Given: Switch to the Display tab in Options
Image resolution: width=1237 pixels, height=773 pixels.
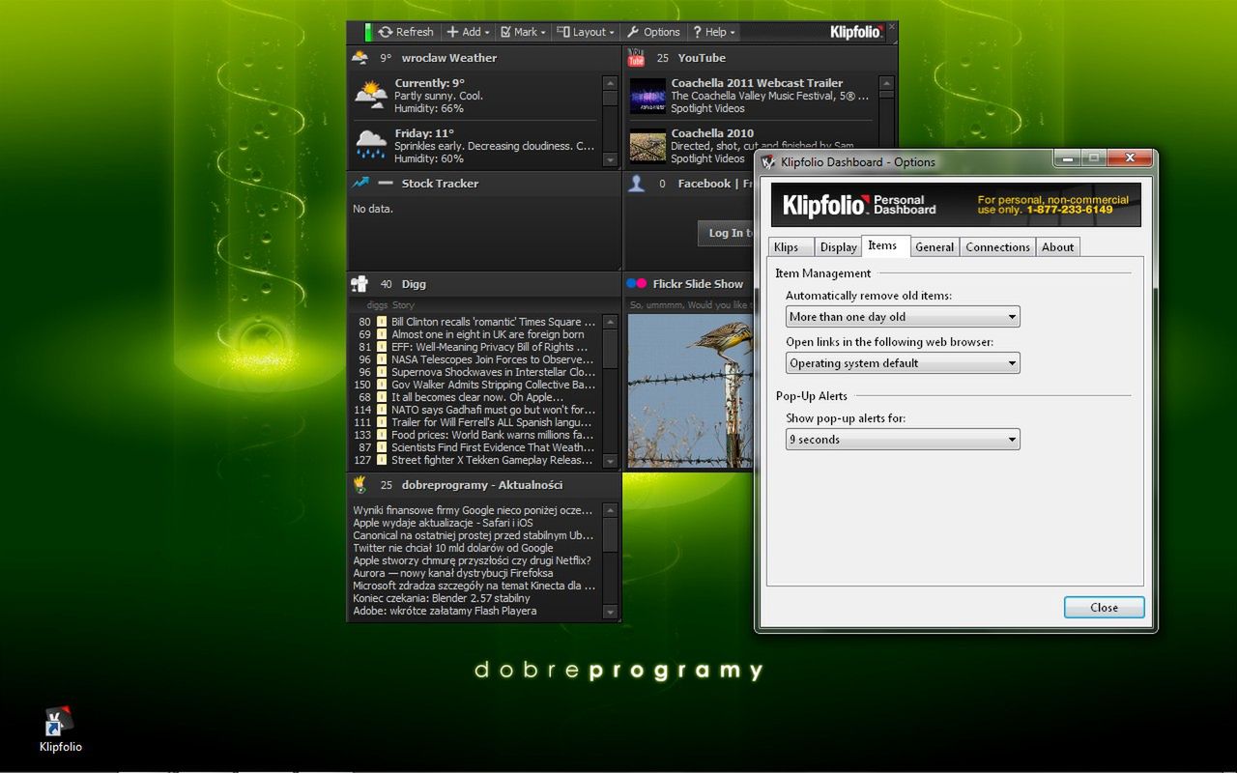Looking at the screenshot, I should (838, 247).
